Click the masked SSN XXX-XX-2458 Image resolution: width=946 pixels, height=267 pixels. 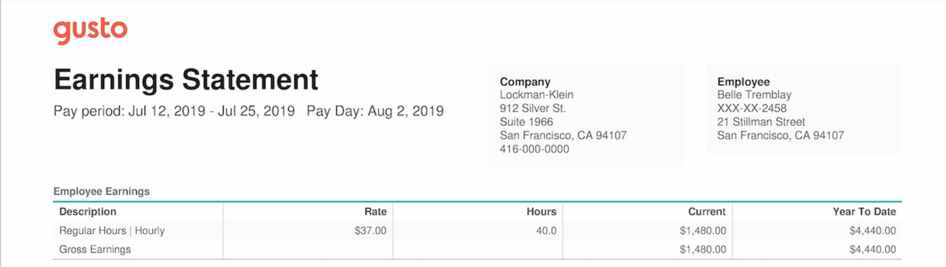point(752,108)
